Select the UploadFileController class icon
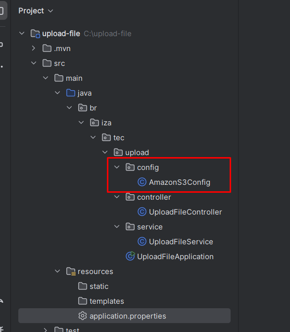This screenshot has height=332, width=290. click(142, 212)
